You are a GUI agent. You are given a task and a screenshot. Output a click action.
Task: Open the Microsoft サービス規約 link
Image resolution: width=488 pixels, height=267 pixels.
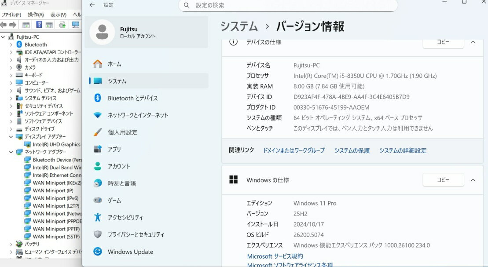(275, 256)
